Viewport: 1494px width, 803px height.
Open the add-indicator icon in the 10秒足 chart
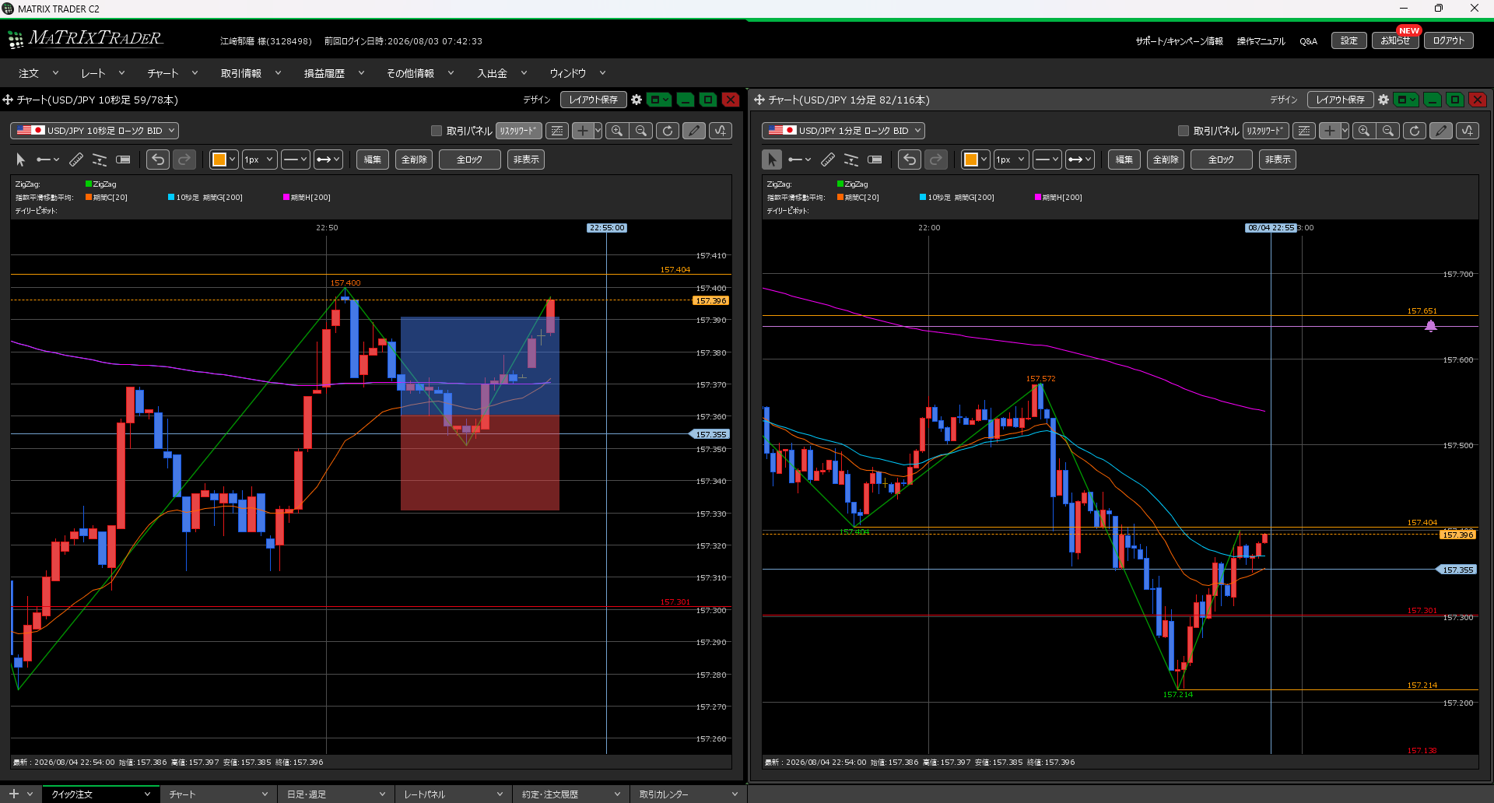click(721, 131)
